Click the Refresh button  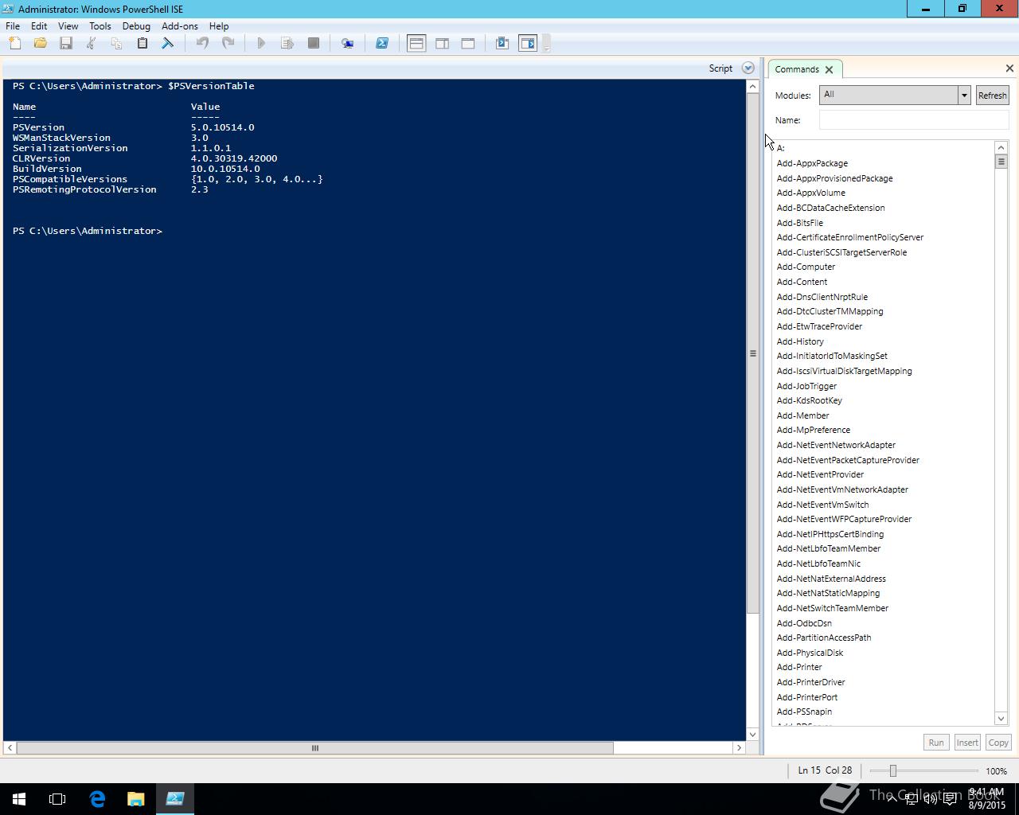(992, 96)
